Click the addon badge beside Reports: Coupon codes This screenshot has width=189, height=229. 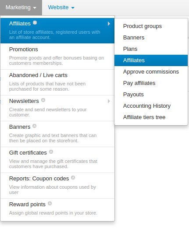pos(73,178)
